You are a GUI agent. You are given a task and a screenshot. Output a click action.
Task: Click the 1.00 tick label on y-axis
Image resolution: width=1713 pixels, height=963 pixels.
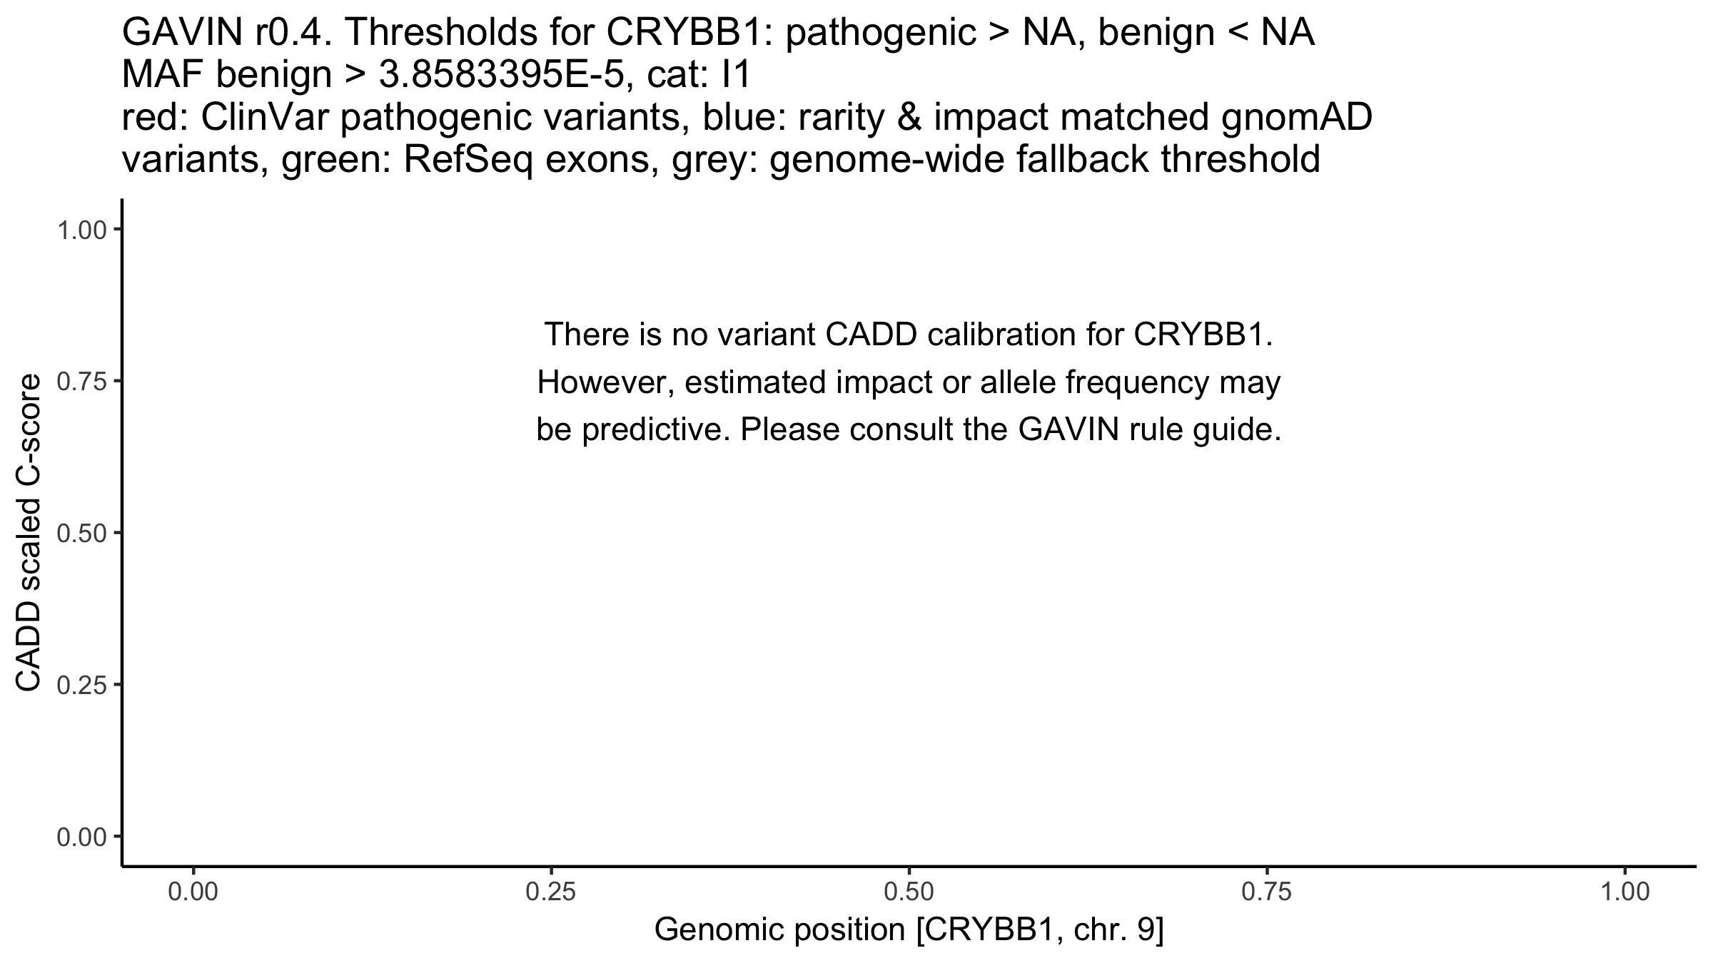[81, 230]
